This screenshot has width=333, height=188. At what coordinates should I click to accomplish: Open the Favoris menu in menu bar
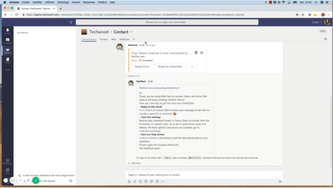coord(76,2)
